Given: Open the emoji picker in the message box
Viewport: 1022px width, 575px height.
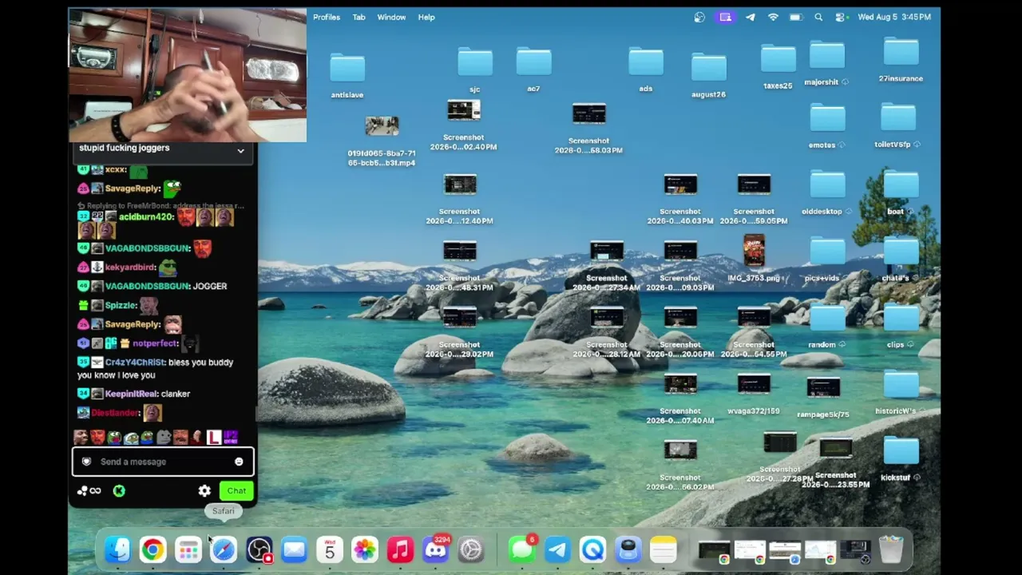Looking at the screenshot, I should 239,462.
